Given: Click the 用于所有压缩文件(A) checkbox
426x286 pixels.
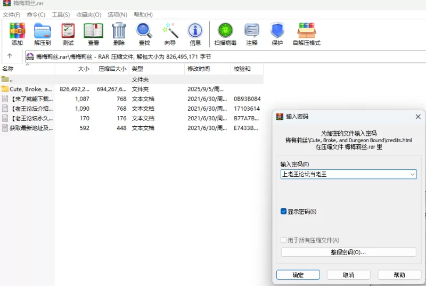Looking at the screenshot, I should coord(283,240).
